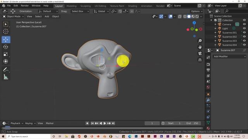Image resolution: width=248 pixels, height=139 pixels.
Task: Open the World properties tab
Action: (208, 87)
